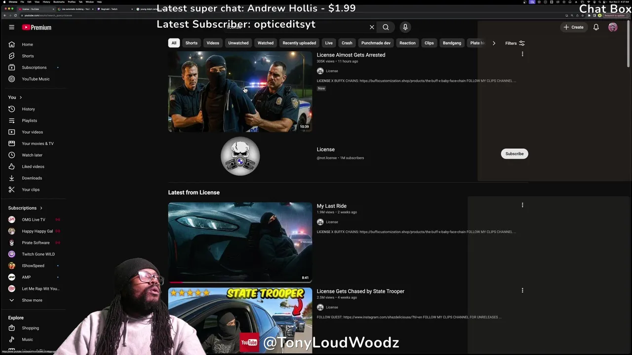Open the notifications bell
The height and width of the screenshot is (355, 632).
[x=596, y=27]
